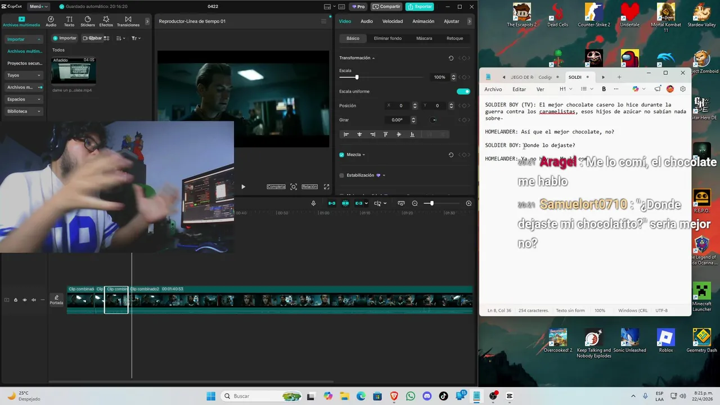Zoom out the timeline with minus icon

[x=415, y=203]
